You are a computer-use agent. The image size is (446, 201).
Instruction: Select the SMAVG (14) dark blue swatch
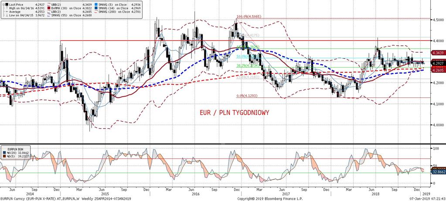click(96, 8)
